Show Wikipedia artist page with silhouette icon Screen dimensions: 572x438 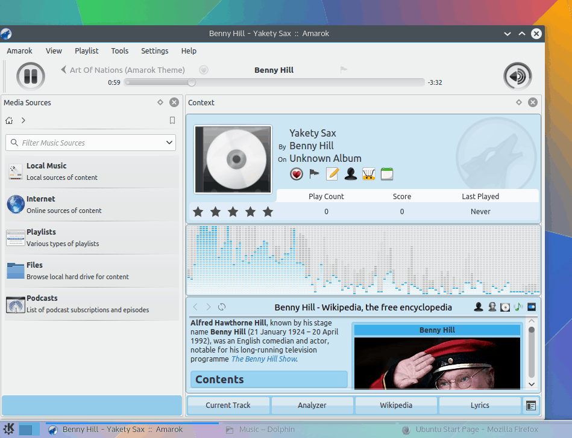coord(479,307)
